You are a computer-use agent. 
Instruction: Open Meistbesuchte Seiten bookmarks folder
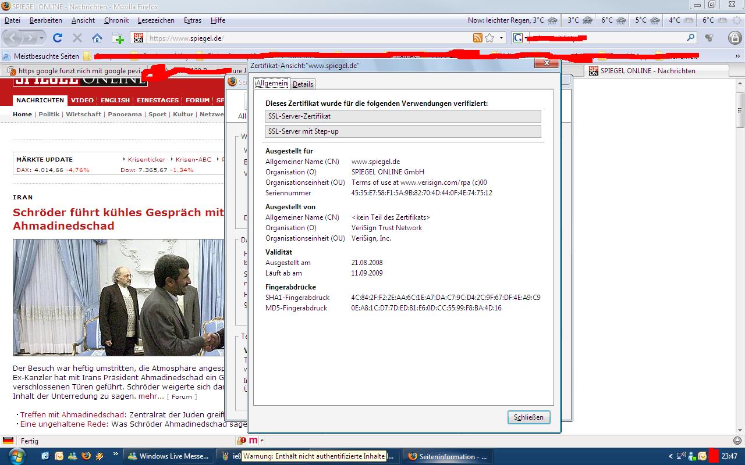pyautogui.click(x=41, y=56)
